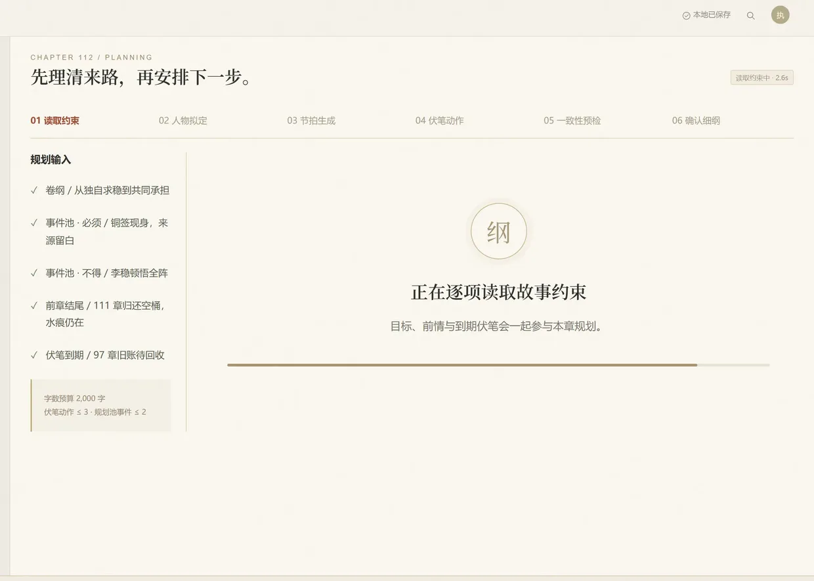This screenshot has width=814, height=581.
Task: Click checkmark beside 事件池 · 必须 item
Action: coord(33,223)
